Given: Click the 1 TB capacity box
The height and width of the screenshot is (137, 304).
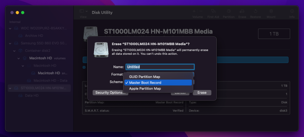Looking at the screenshot, I should [274, 34].
